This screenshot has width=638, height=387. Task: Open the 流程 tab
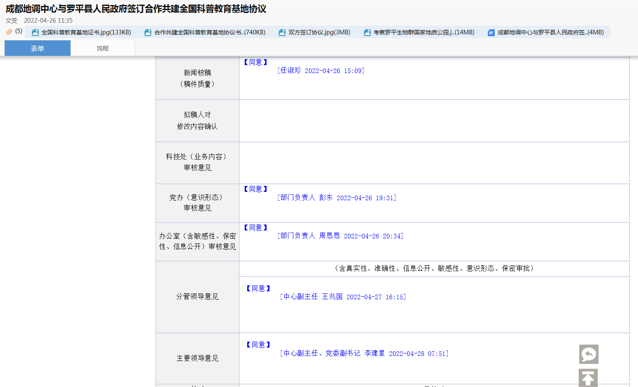coord(102,48)
